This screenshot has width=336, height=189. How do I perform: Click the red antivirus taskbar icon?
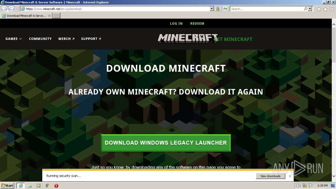(56, 186)
